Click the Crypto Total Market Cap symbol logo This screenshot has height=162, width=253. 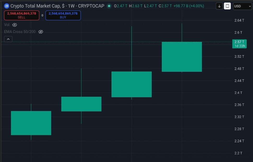pyautogui.click(x=7, y=6)
